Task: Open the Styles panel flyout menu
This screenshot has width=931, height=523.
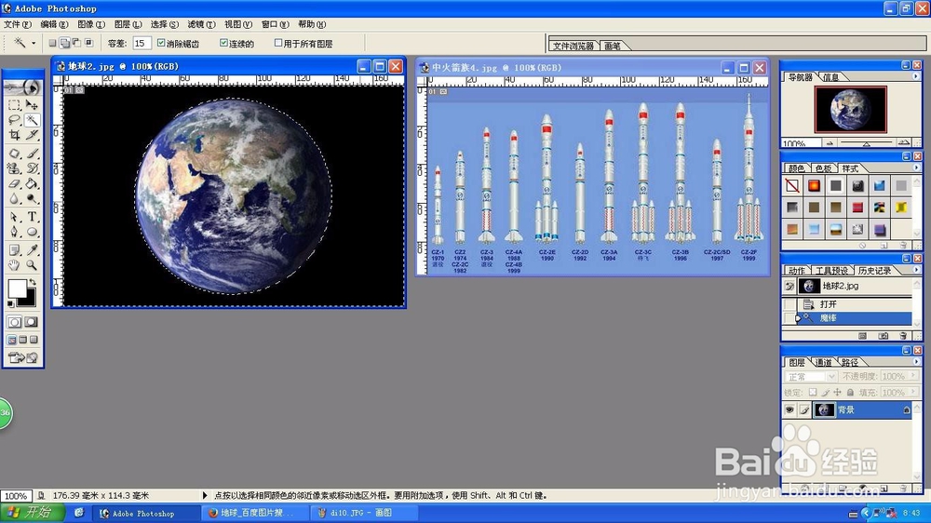Action: point(915,168)
